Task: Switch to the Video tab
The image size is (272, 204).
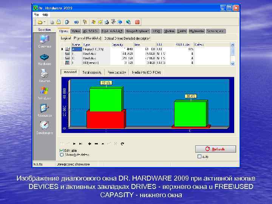Action: (76, 31)
